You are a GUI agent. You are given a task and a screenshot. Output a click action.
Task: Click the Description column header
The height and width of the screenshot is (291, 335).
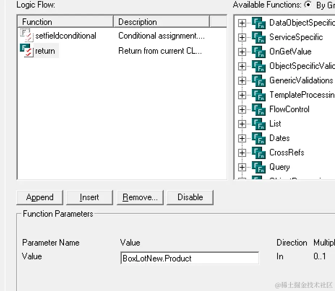[x=162, y=22]
